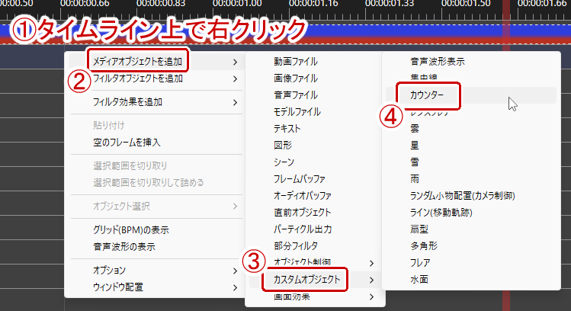Expand arrow beside オプション
Image resolution: width=571 pixels, height=311 pixels.
(236, 271)
